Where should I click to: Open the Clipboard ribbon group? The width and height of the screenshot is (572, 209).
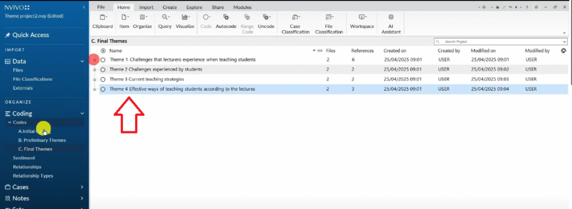[103, 22]
